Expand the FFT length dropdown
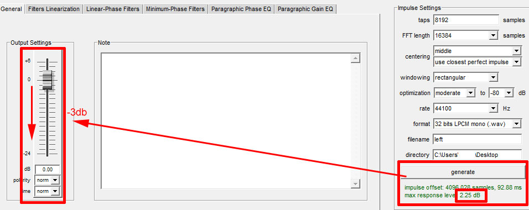Viewport: 529px width, 210px height. coord(466,35)
